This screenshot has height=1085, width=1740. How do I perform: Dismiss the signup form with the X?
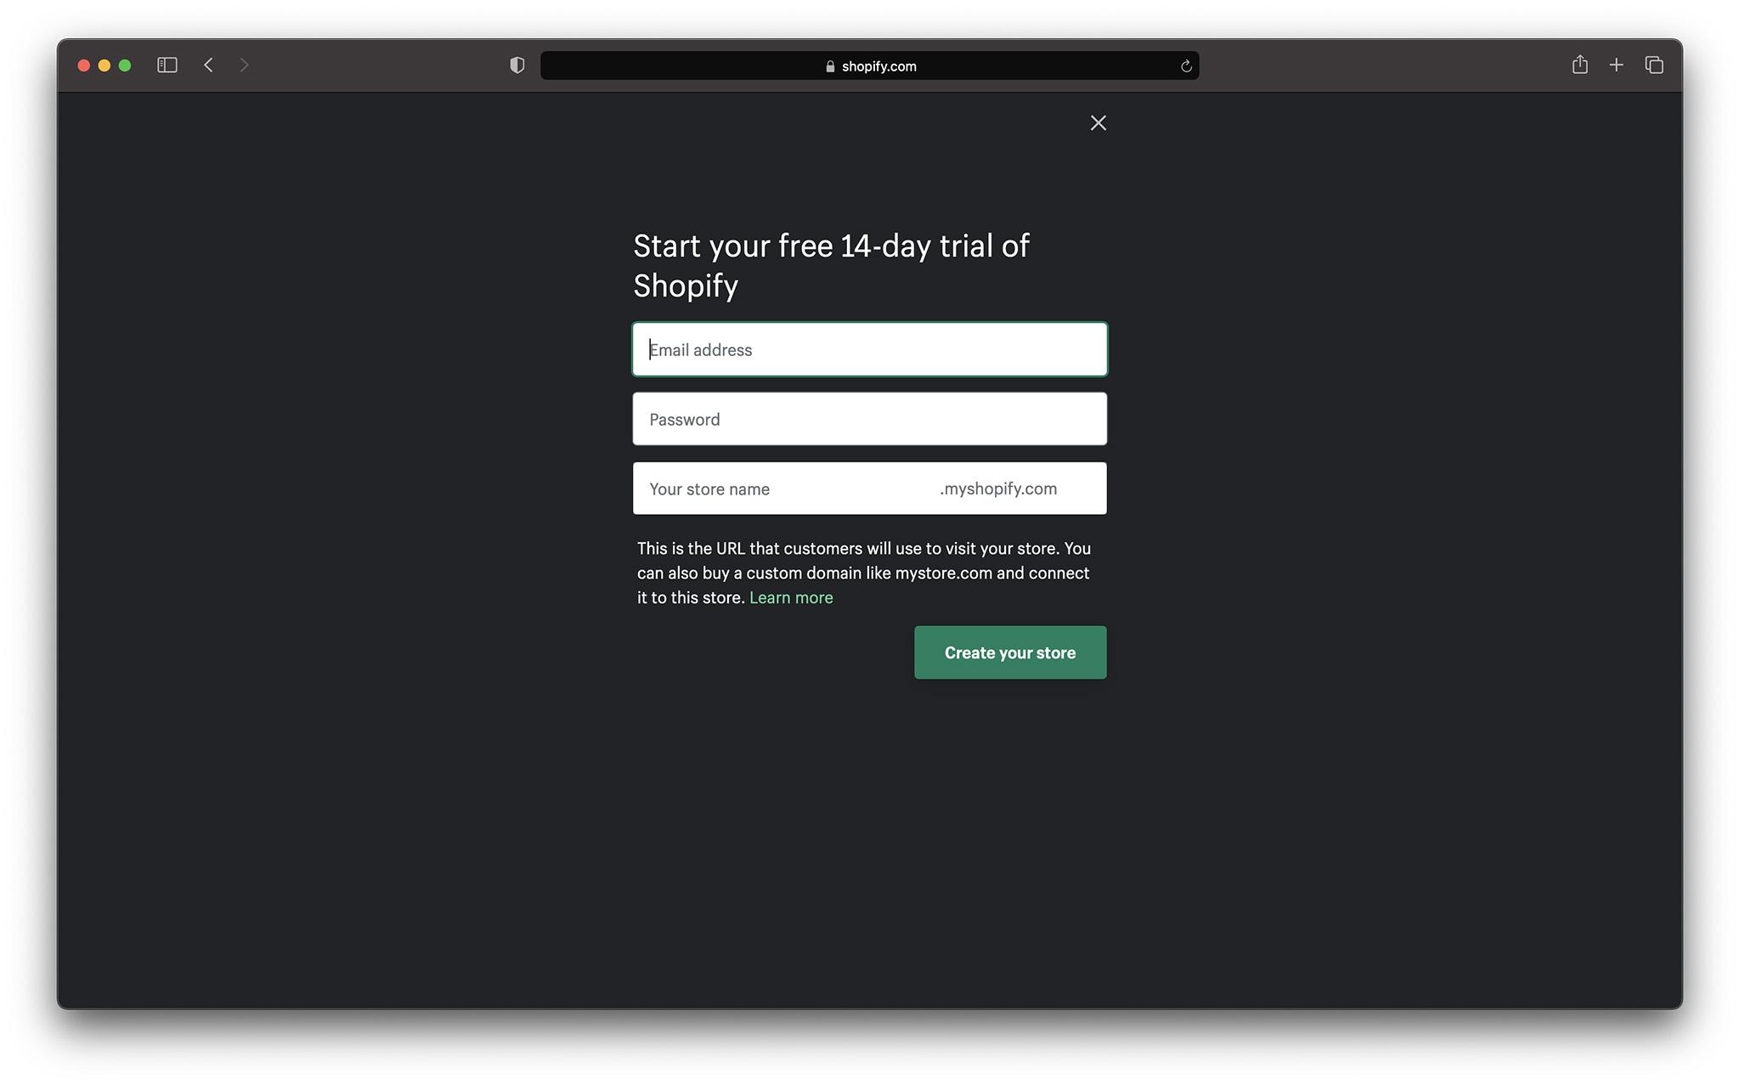click(1098, 122)
